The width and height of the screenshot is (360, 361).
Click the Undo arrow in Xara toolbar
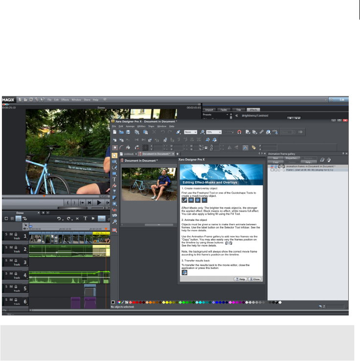pos(163,132)
